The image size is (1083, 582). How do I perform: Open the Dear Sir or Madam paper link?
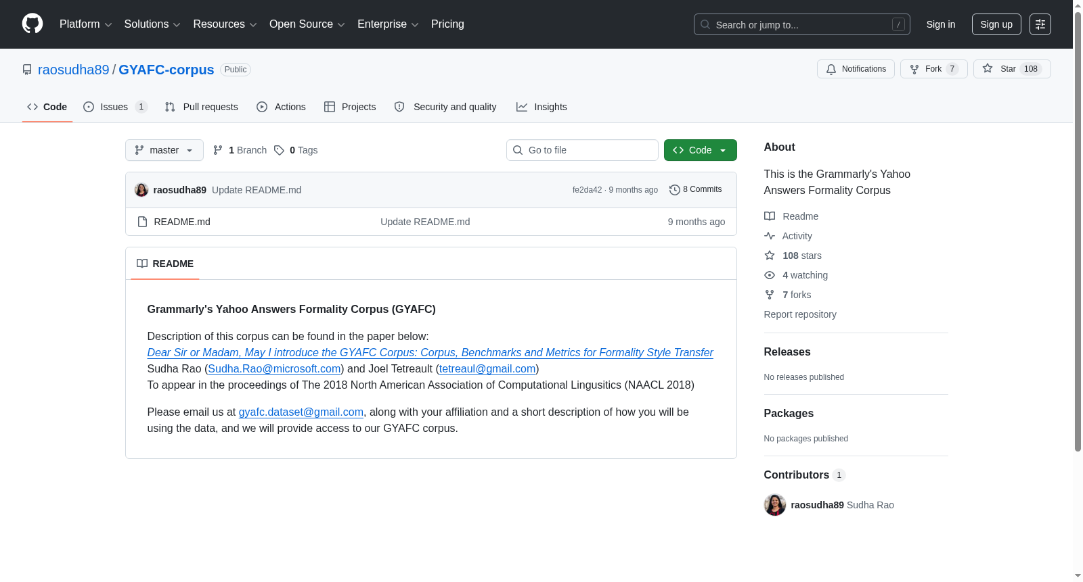[430, 353]
